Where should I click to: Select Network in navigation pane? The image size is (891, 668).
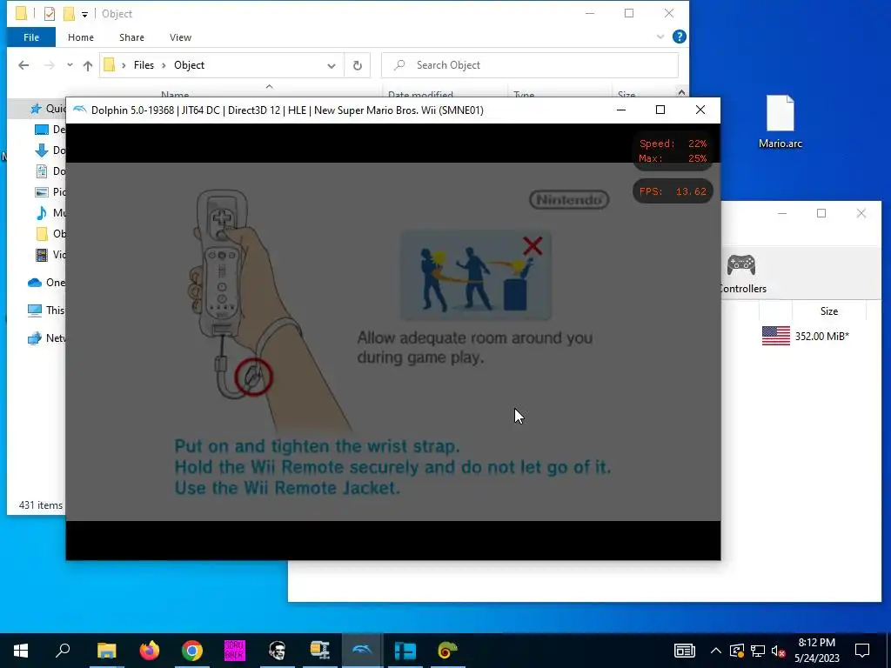click(x=47, y=338)
